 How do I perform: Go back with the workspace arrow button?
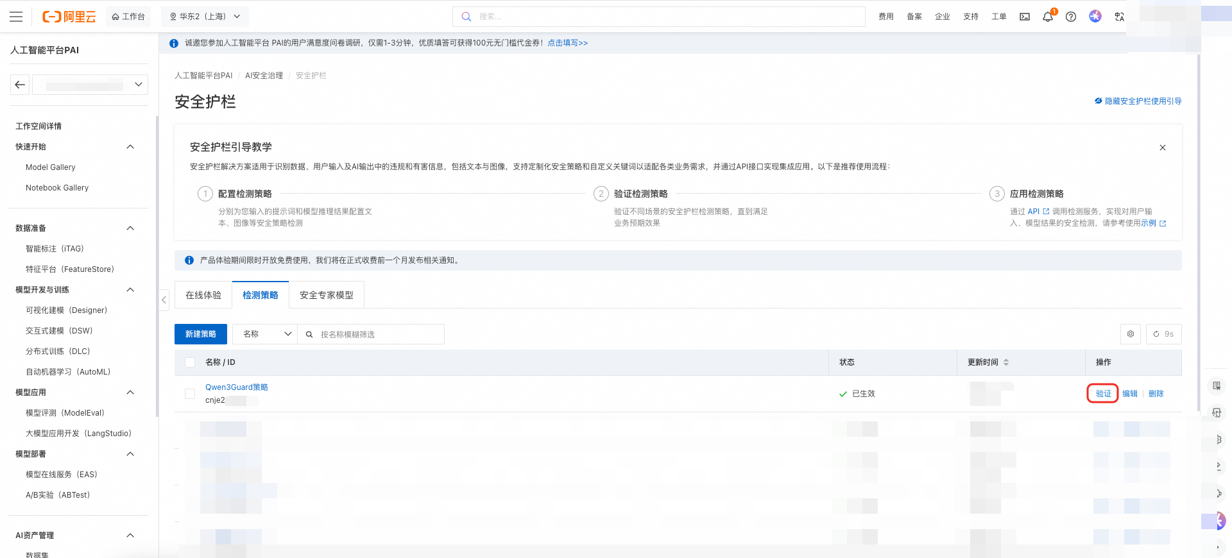point(20,85)
